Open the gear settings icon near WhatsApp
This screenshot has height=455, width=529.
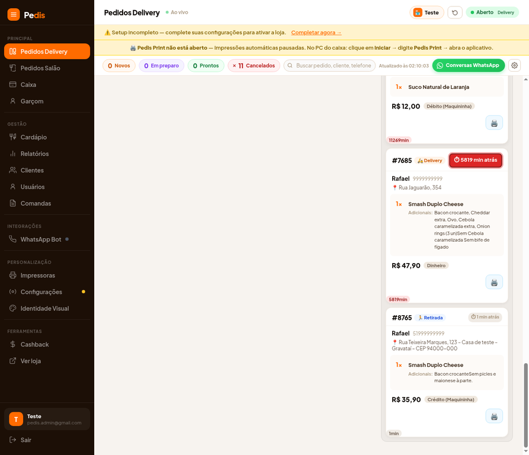click(x=514, y=65)
